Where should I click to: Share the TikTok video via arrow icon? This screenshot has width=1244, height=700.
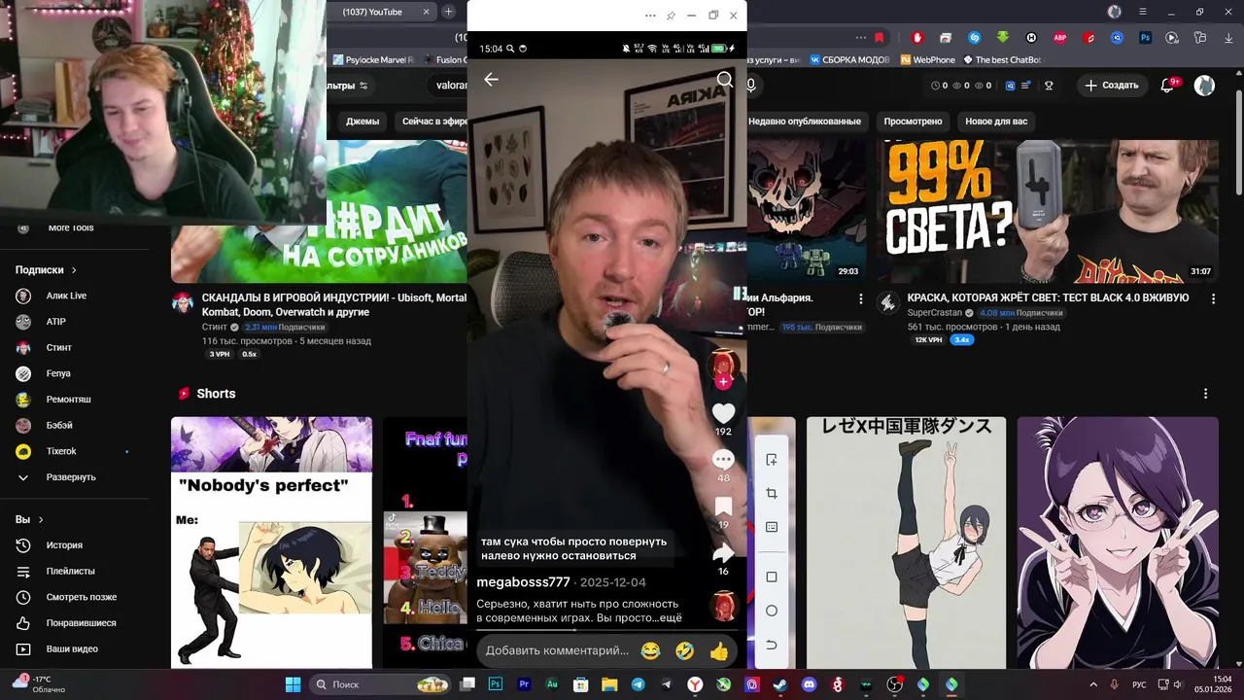[x=723, y=552]
